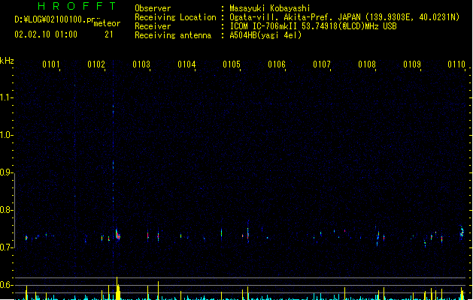The height and width of the screenshot is (300, 473).
Task: Click the strong meteor echo after 0102
Action: click(x=117, y=235)
